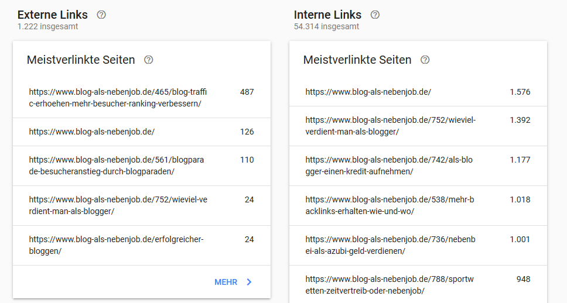567x303 pixels.
Task: Select external homepage row with 126 links
Action: (142, 132)
